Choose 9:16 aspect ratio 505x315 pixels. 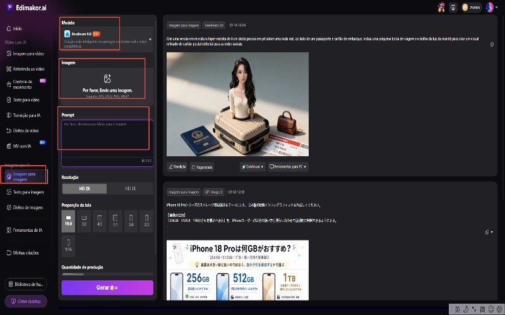[x=68, y=246]
